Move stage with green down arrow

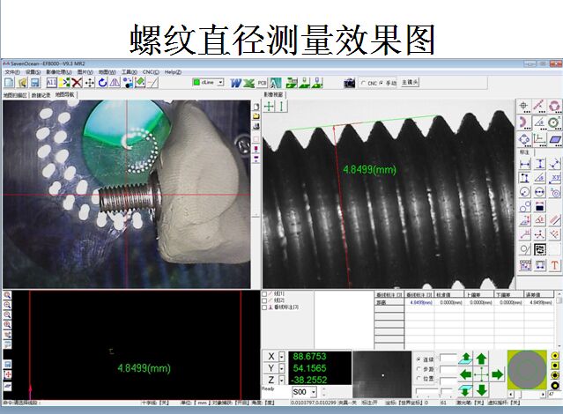click(481, 390)
